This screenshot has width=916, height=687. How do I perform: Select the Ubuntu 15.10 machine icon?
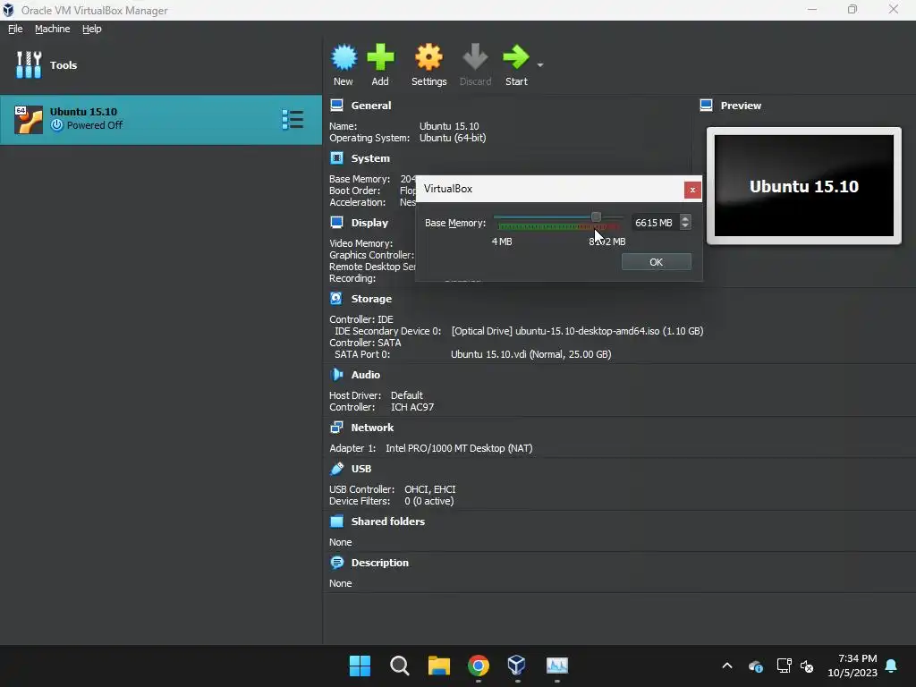(29, 120)
